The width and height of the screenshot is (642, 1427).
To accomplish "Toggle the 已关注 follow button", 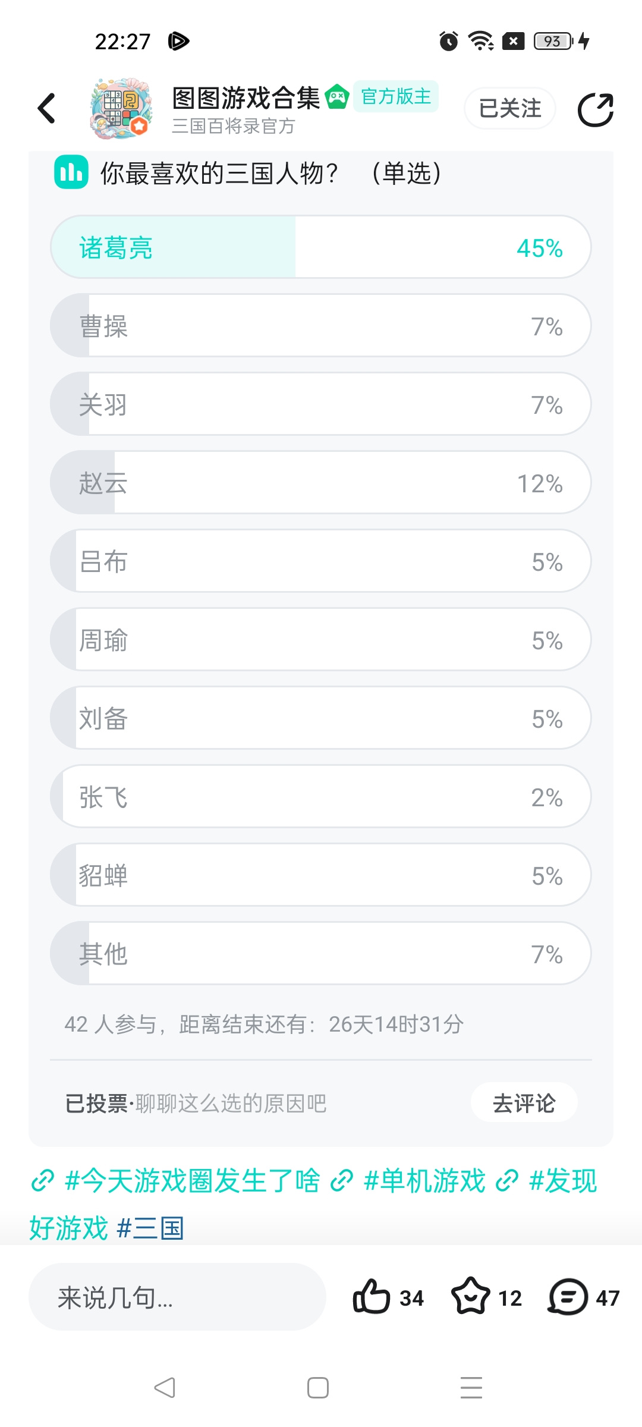I will click(x=510, y=108).
